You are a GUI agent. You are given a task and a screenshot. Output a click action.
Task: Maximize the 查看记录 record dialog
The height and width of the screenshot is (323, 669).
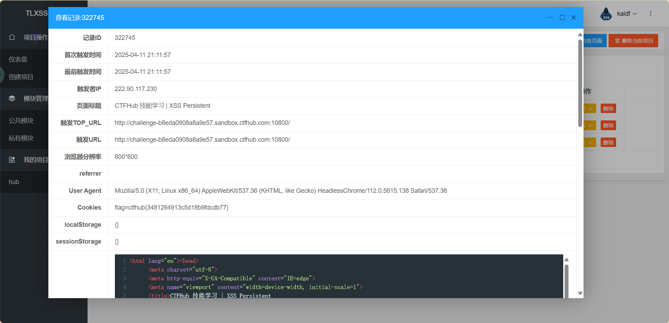tap(562, 17)
